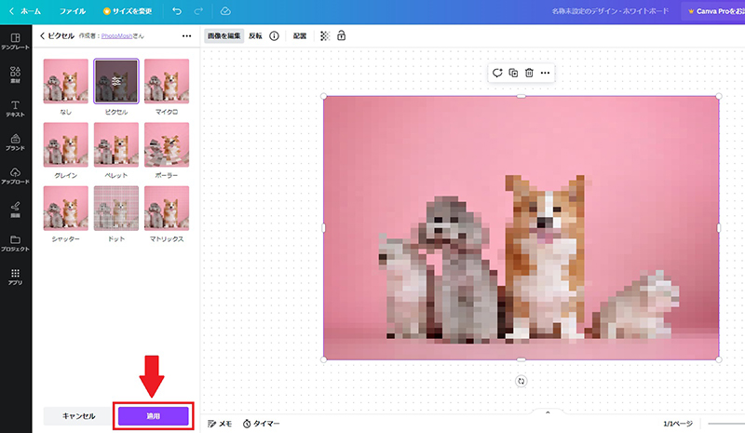Go back to ホーム
This screenshot has height=433, width=745.
25,11
